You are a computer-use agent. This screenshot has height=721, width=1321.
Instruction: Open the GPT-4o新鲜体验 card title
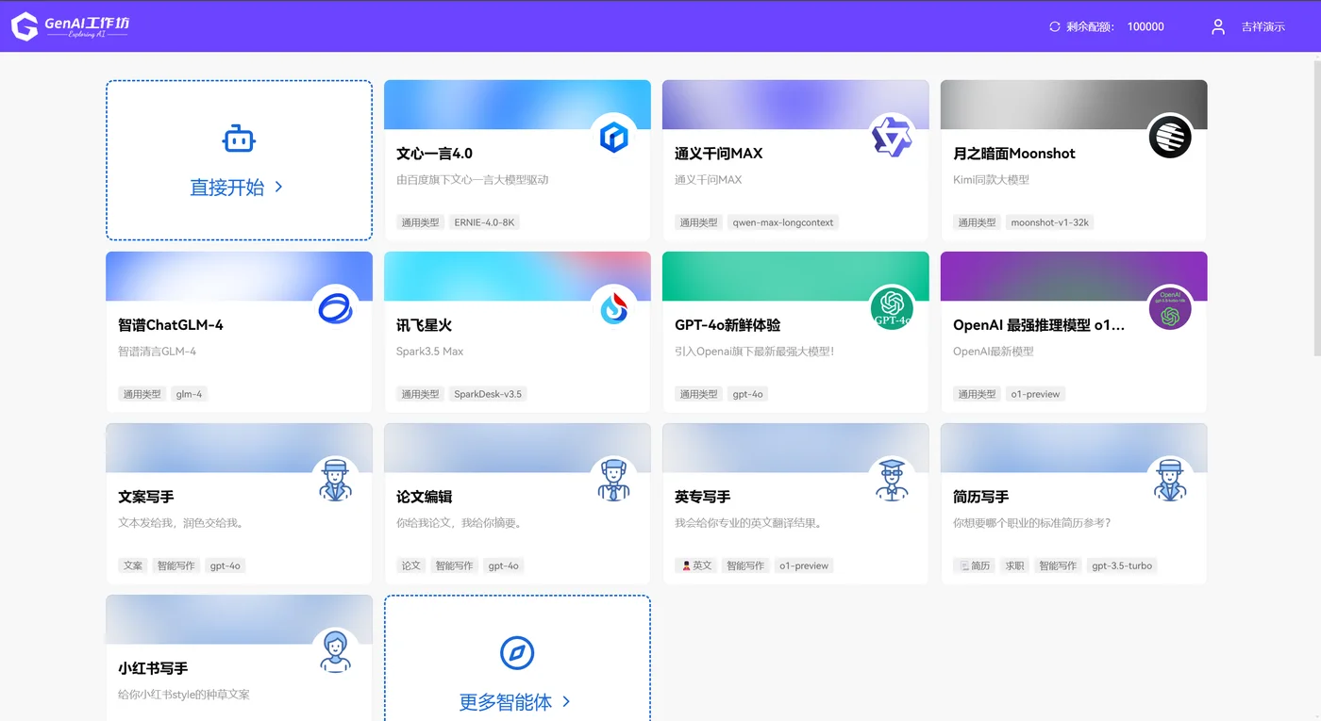coord(727,325)
